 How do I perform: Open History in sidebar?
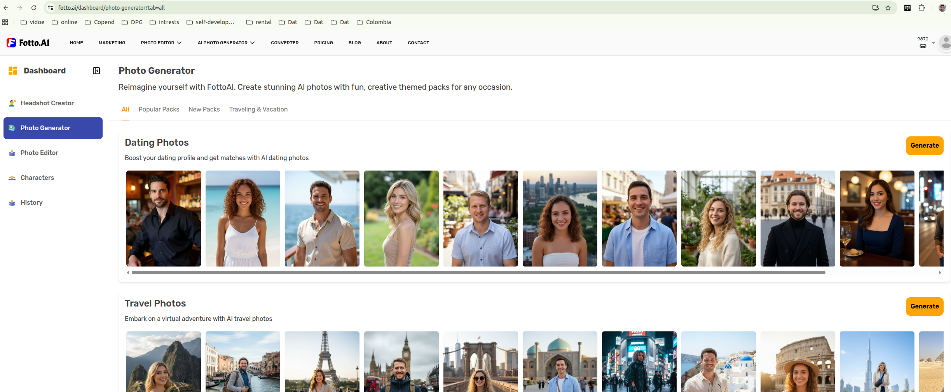(x=53, y=203)
